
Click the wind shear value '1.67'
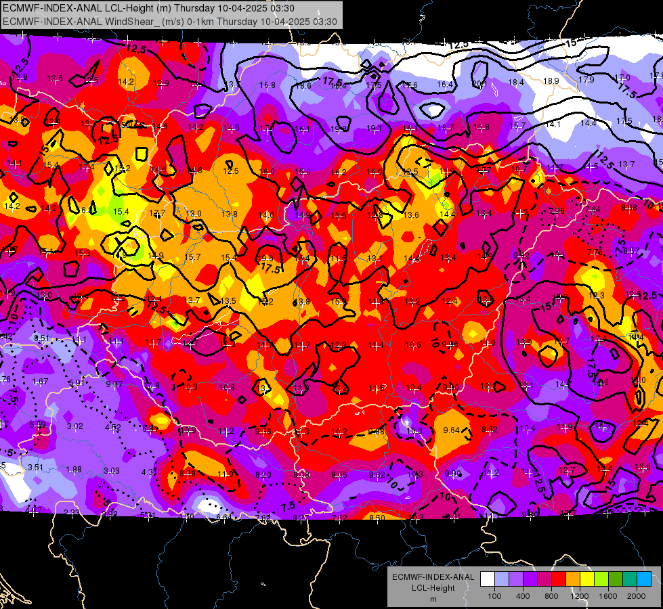40,382
